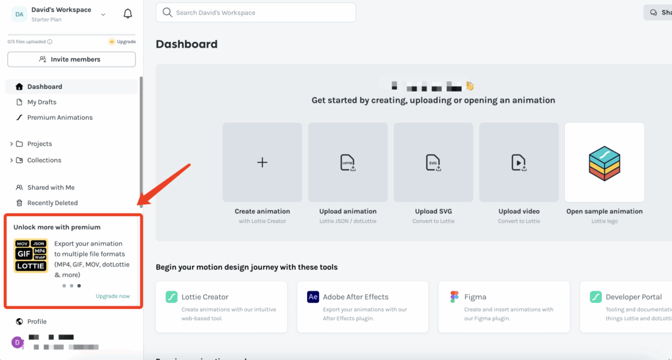The width and height of the screenshot is (672, 360).
Task: Expand the Projects tree item
Action: [x=12, y=144]
